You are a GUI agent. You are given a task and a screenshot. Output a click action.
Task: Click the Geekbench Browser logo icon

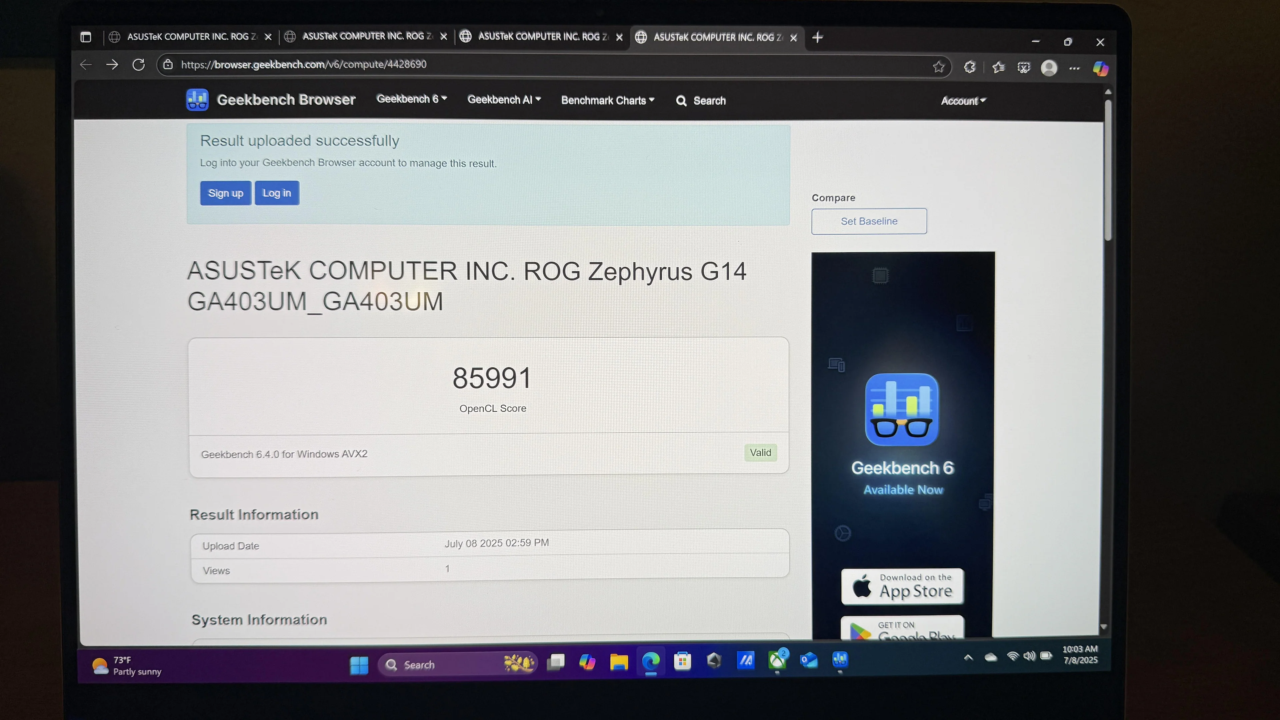coord(197,100)
